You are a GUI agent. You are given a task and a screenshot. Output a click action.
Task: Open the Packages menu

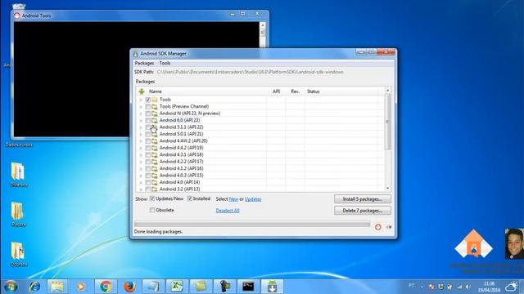[x=144, y=63]
